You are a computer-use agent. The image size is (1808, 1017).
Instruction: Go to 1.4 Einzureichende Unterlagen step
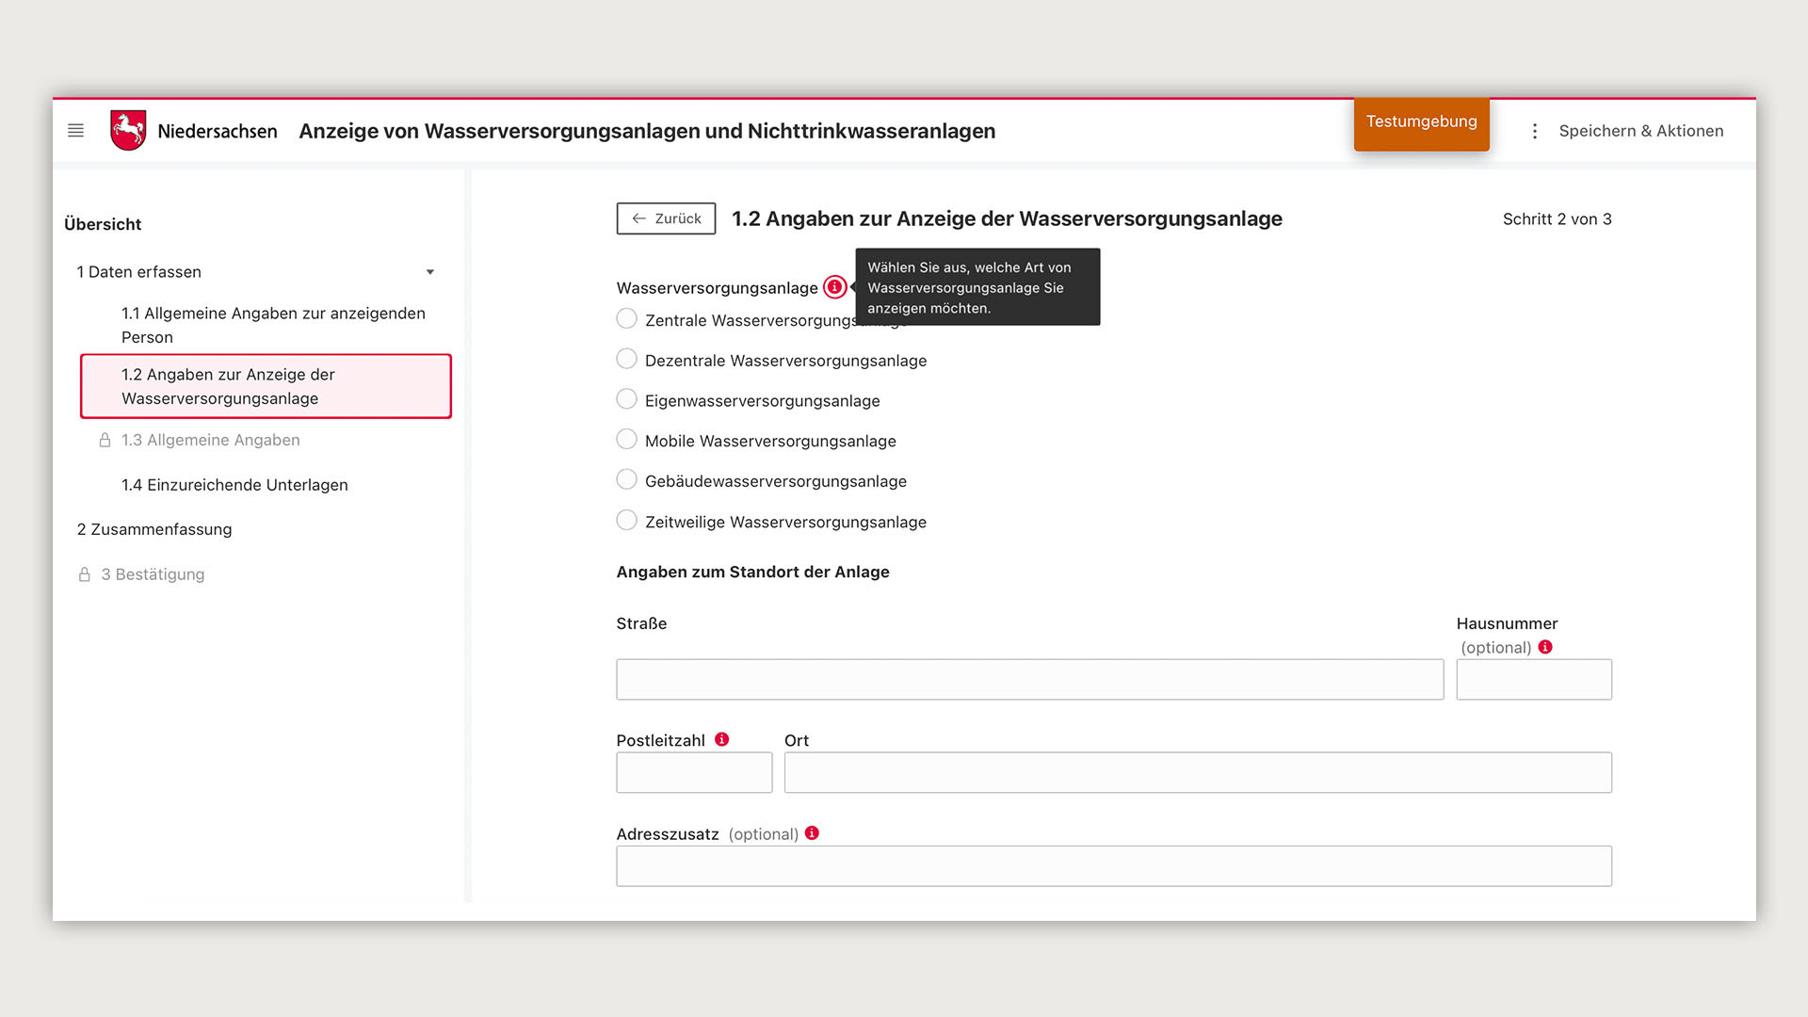pyautogui.click(x=234, y=485)
